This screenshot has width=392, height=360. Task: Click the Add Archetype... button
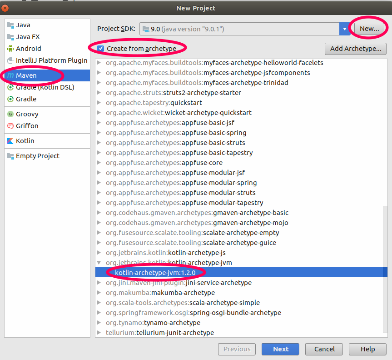click(x=356, y=49)
